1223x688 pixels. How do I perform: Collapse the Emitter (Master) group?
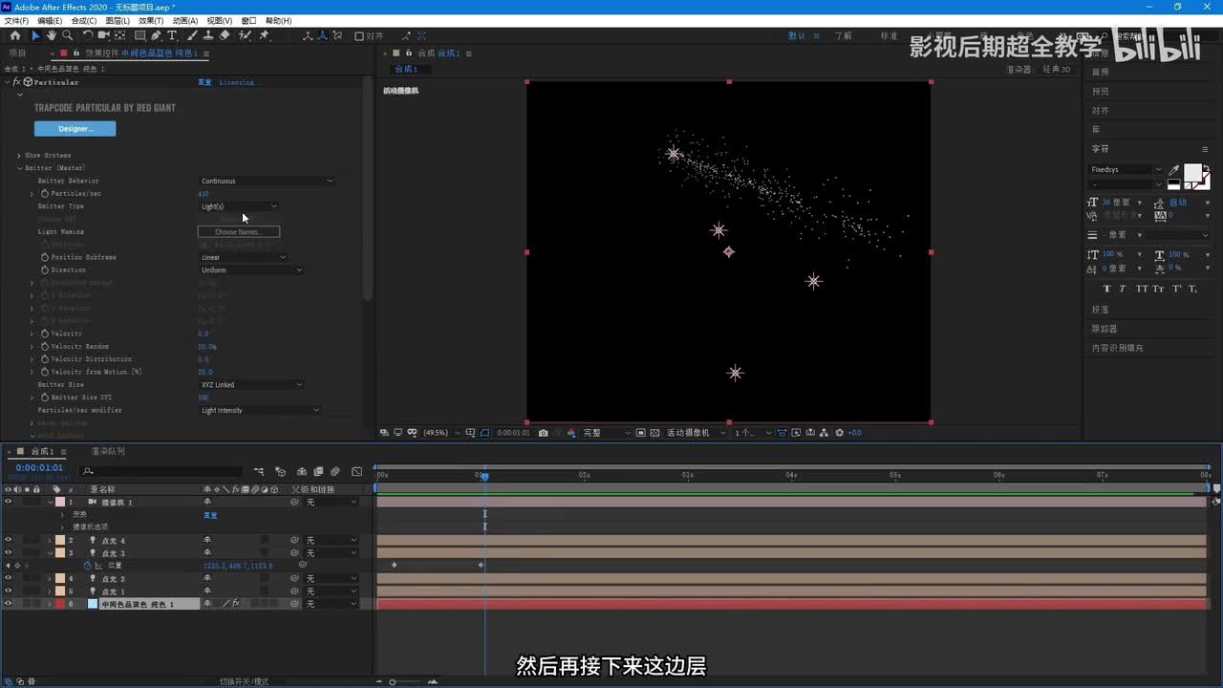pyautogui.click(x=18, y=168)
